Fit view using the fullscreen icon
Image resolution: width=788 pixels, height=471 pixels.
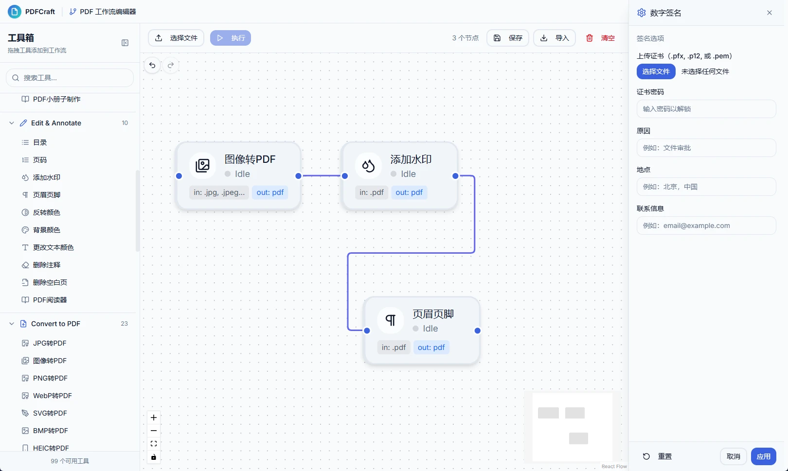[x=154, y=444]
